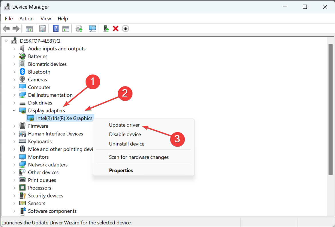Choose Disable device from context menu
The width and height of the screenshot is (335, 227).
[125, 134]
